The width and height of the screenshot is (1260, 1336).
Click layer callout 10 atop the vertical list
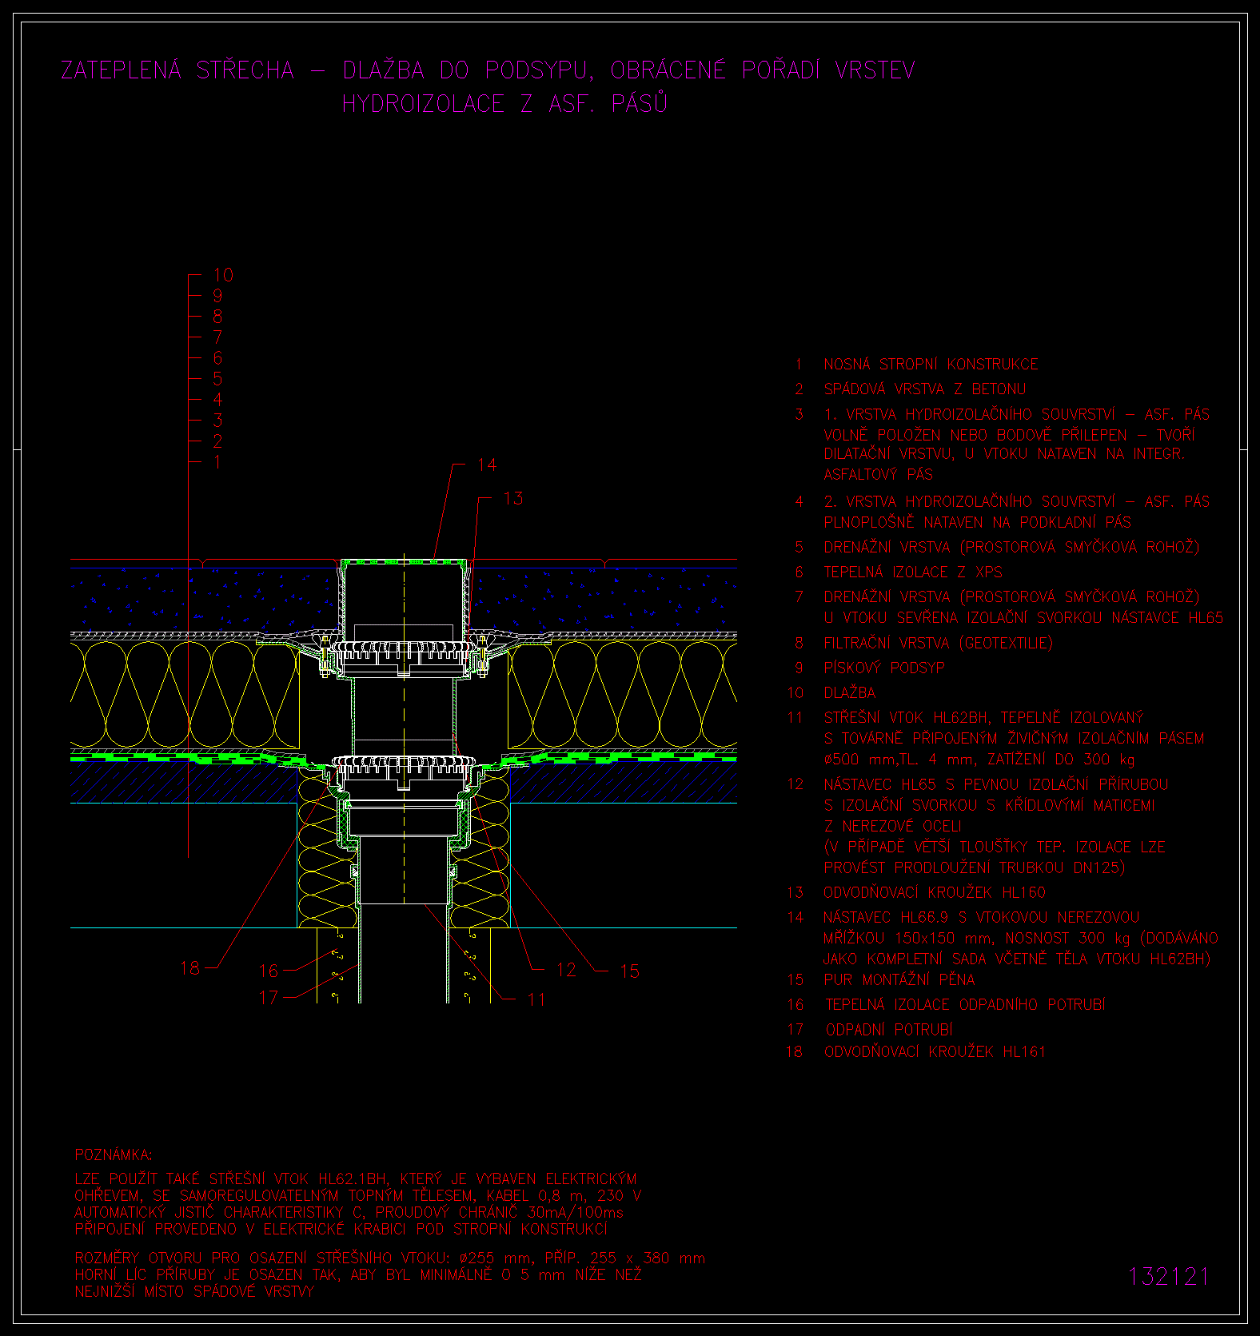tap(223, 275)
